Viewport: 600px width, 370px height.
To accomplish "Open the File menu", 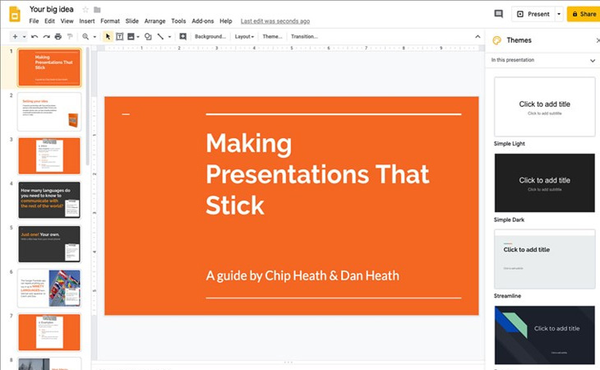I will click(34, 21).
